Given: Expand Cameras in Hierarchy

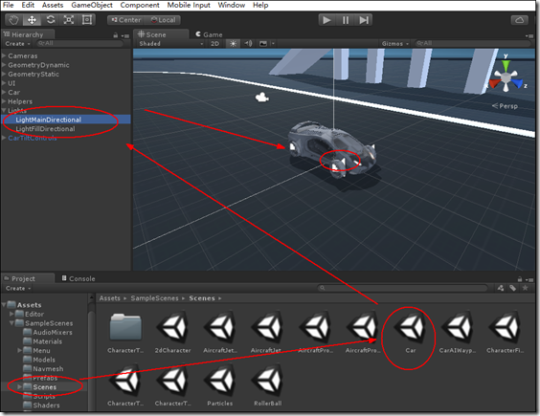Looking at the screenshot, I should (4, 55).
